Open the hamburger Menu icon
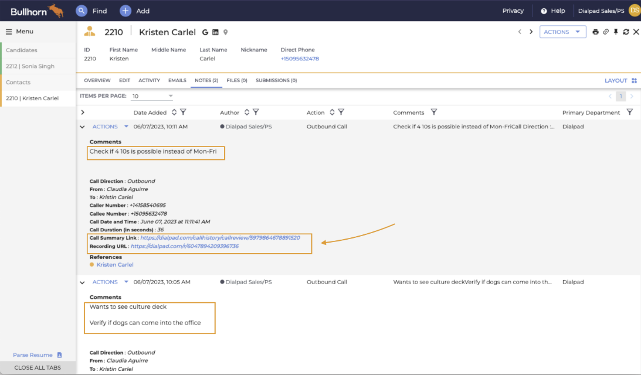 9,32
